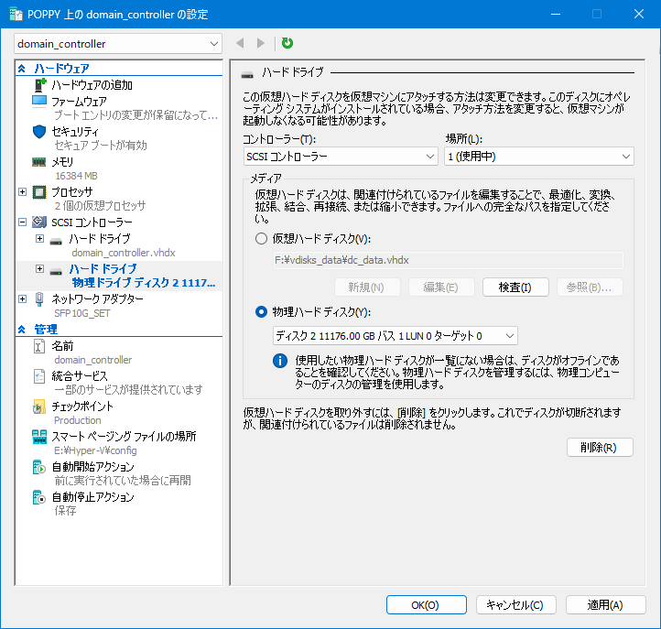Click the settings window title bar icon
Screen dimensions: 661x629
(x=16, y=15)
